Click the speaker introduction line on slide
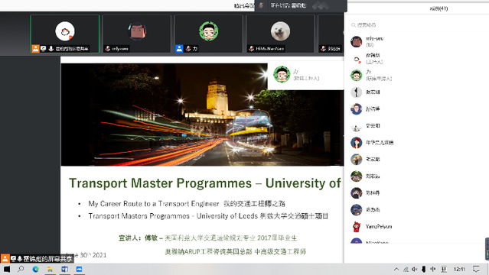 tap(207, 238)
